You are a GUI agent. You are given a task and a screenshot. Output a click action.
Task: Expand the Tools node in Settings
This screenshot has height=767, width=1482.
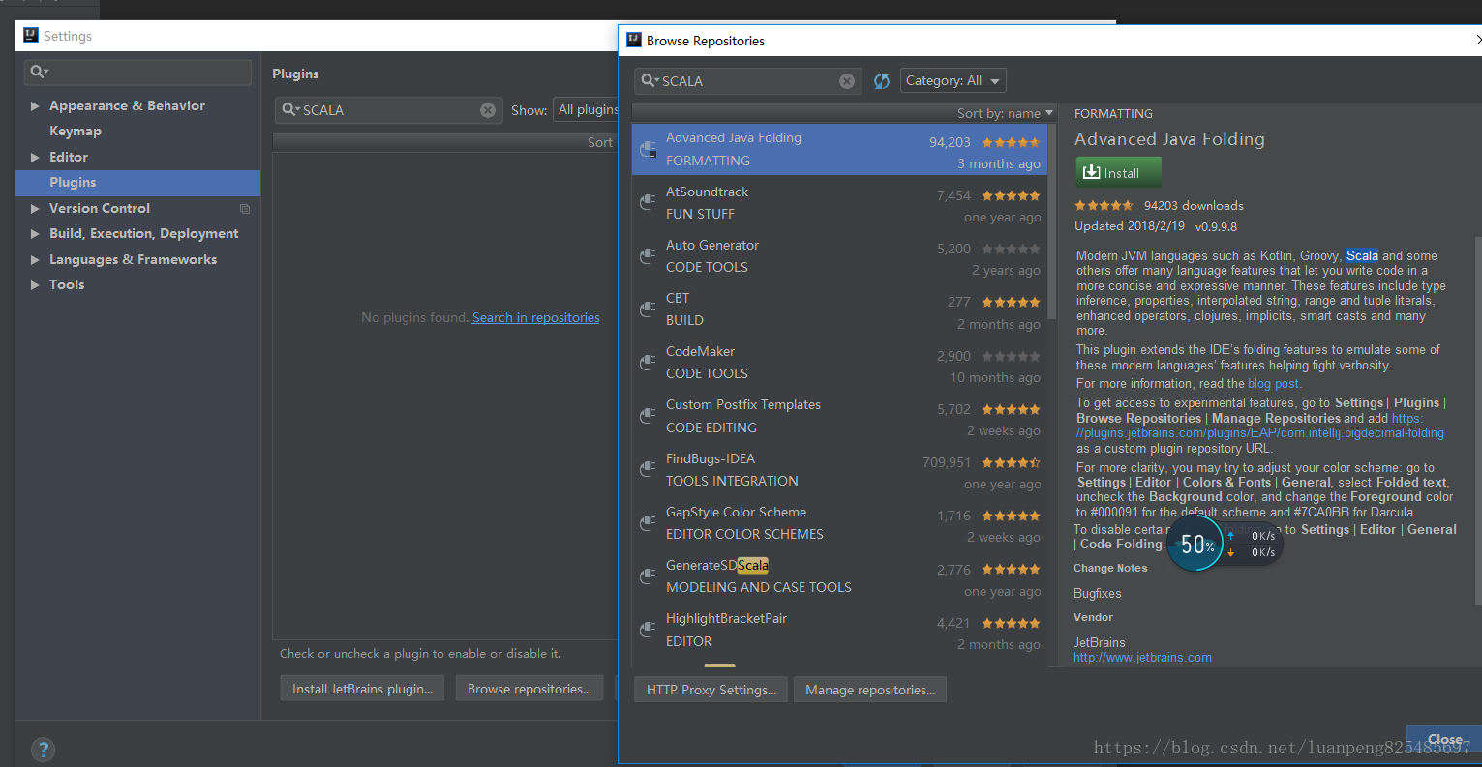coord(35,285)
